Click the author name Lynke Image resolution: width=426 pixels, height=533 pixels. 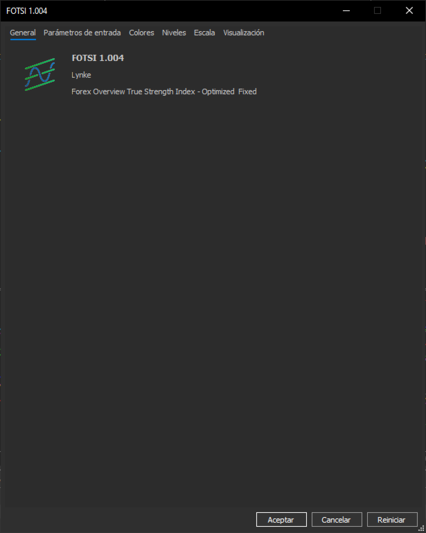coord(81,75)
